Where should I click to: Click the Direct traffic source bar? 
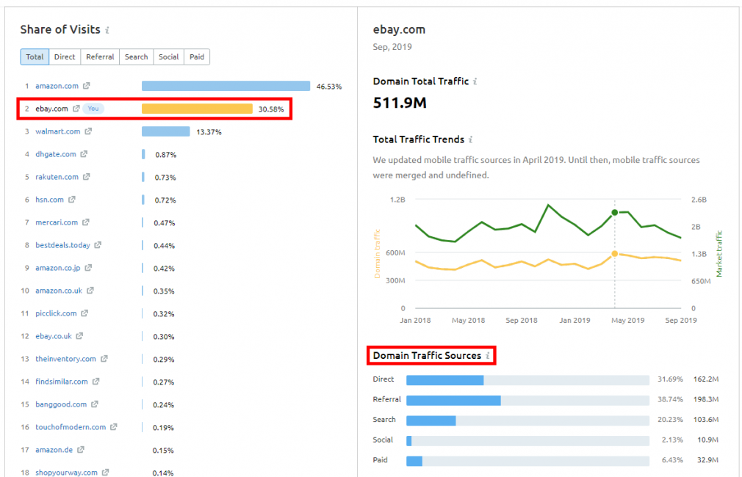(527, 380)
